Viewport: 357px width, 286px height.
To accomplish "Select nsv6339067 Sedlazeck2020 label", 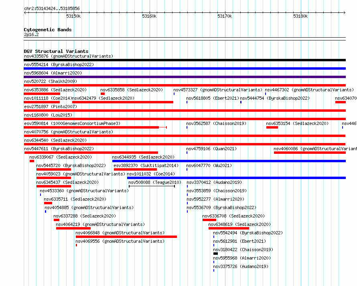I will click(61, 157).
